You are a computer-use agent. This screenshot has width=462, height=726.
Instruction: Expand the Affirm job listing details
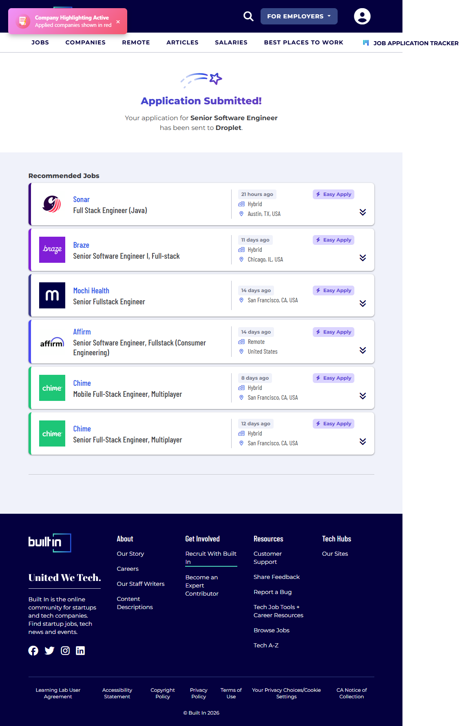[363, 350]
